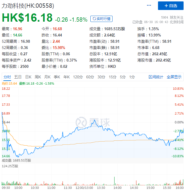The width and height of the screenshot is (185, 192).
Task: Click the 量比 value 2.44
Action: [56, 41]
